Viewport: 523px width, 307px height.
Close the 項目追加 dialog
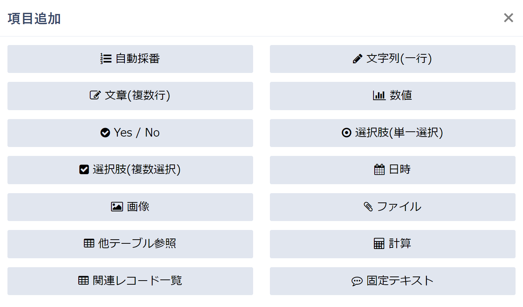click(508, 18)
